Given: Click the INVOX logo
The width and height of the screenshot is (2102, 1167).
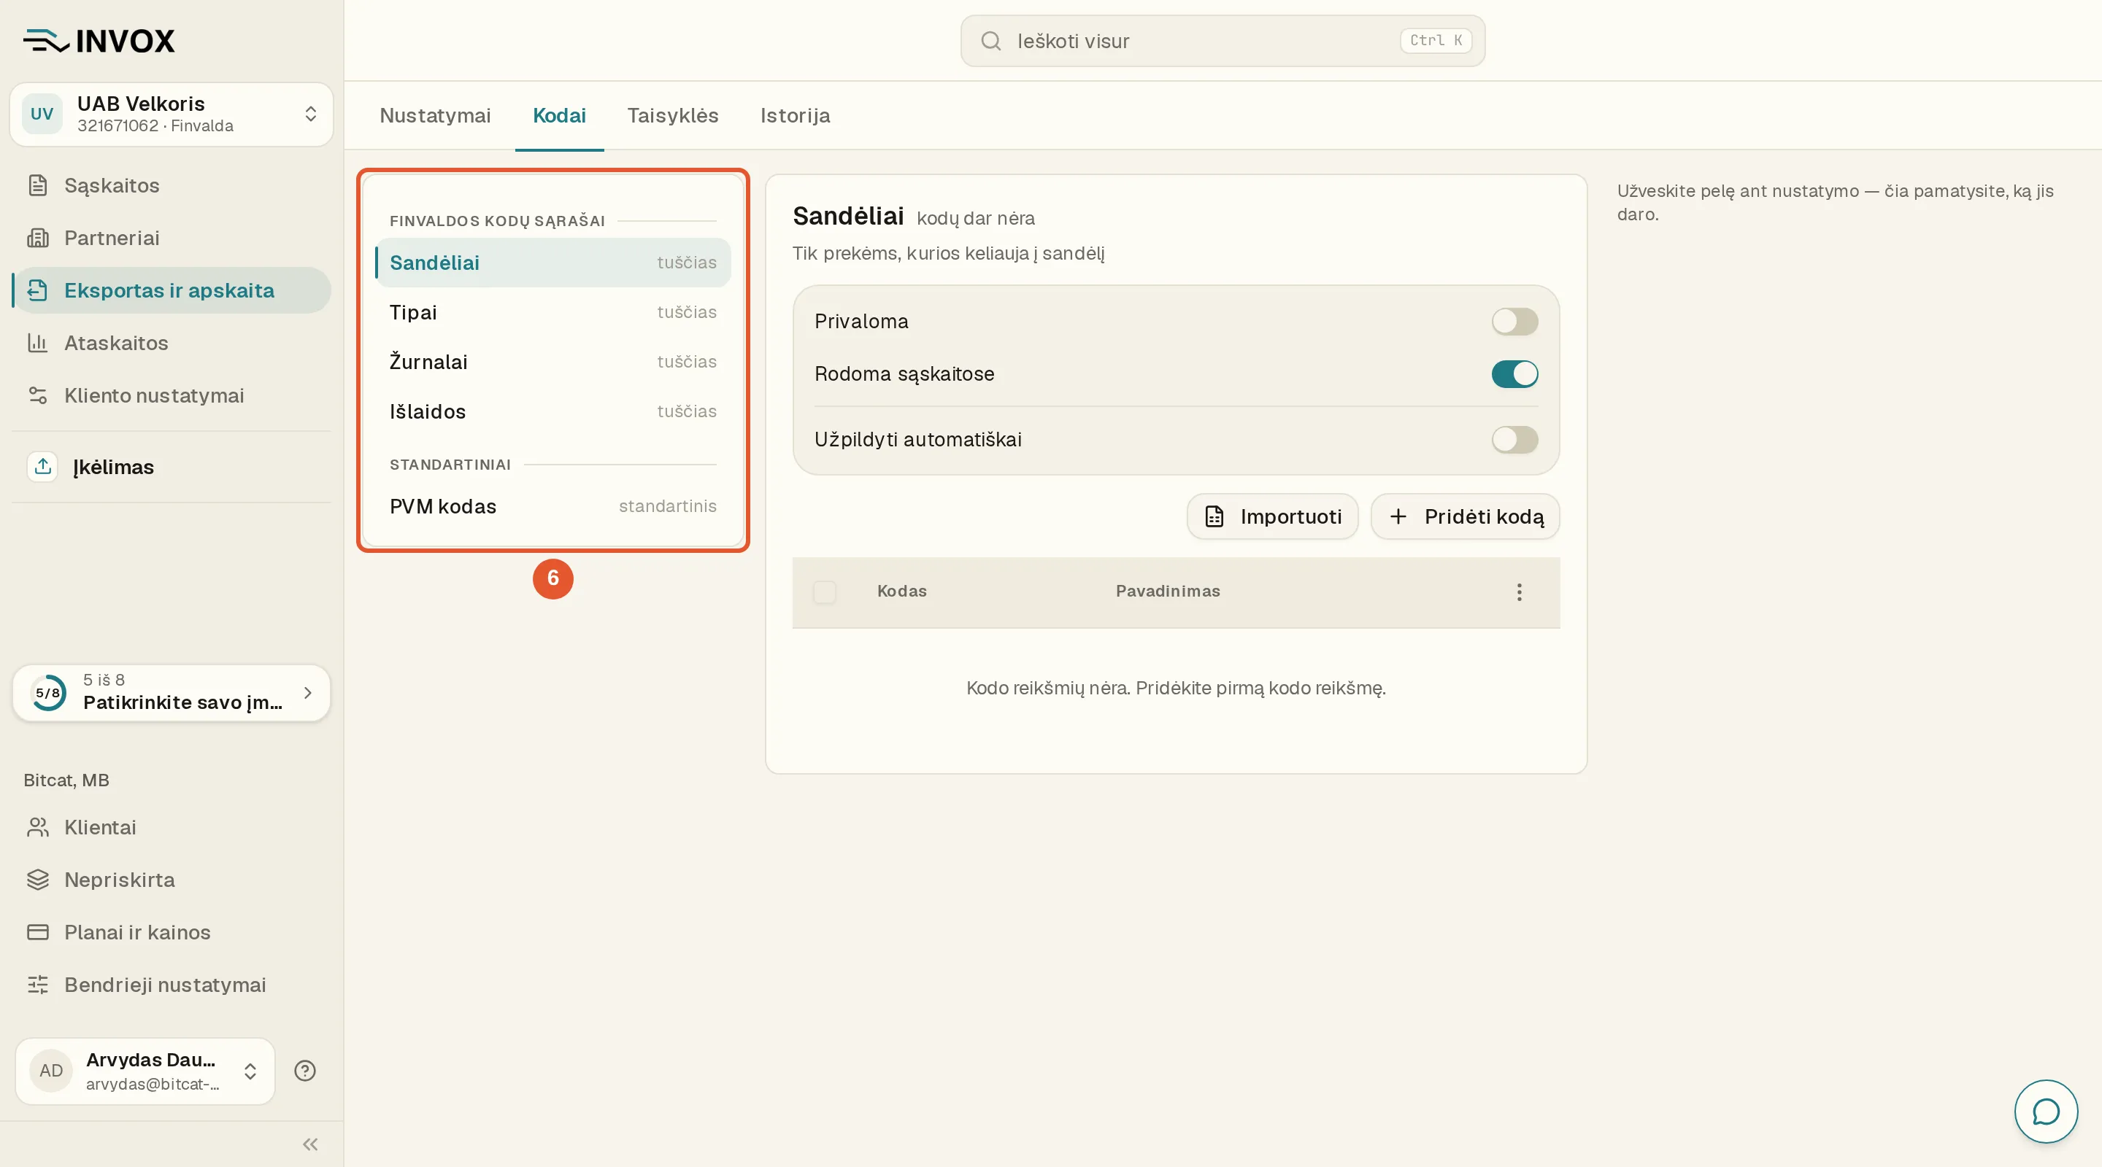Looking at the screenshot, I should (x=99, y=41).
